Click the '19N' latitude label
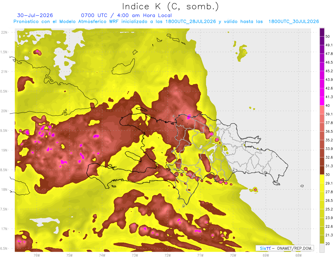The width and height of the screenshot is (335, 259). (x=5, y=150)
